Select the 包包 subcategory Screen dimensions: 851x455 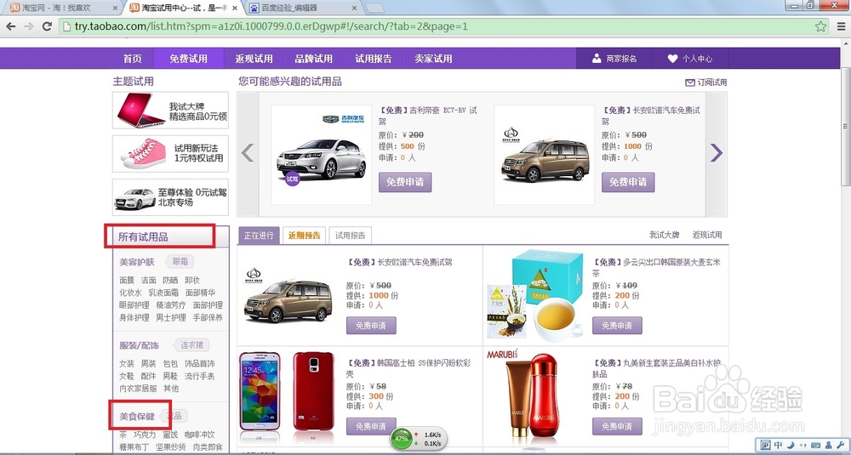pyautogui.click(x=170, y=364)
